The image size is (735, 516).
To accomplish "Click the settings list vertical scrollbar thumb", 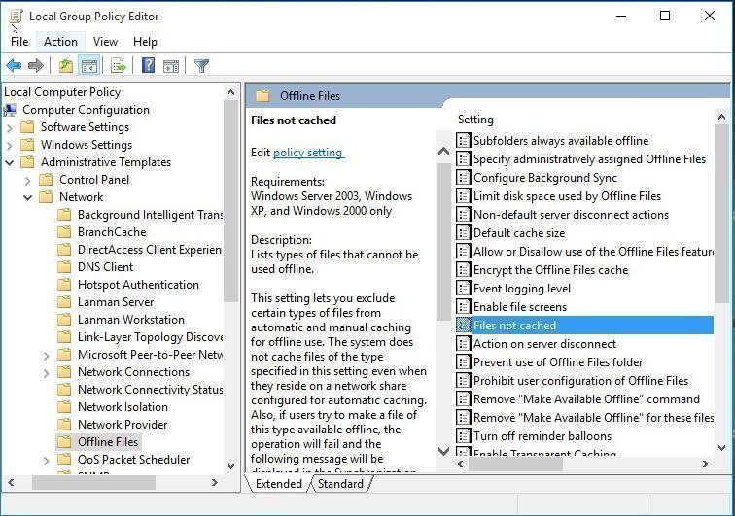I will (721, 214).
